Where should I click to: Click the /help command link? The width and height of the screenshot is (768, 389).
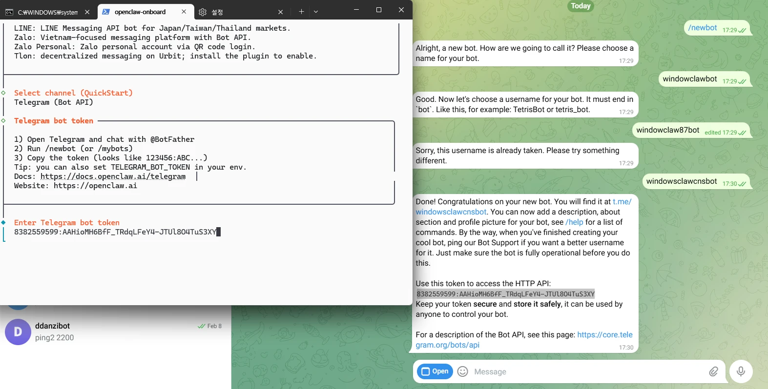(x=574, y=222)
